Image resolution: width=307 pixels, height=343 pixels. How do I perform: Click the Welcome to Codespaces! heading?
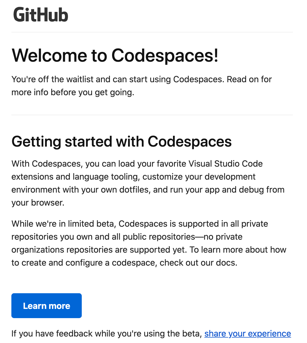[x=115, y=55]
